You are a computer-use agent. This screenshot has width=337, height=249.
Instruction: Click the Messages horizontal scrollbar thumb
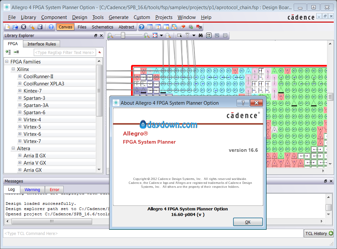coord(51,221)
